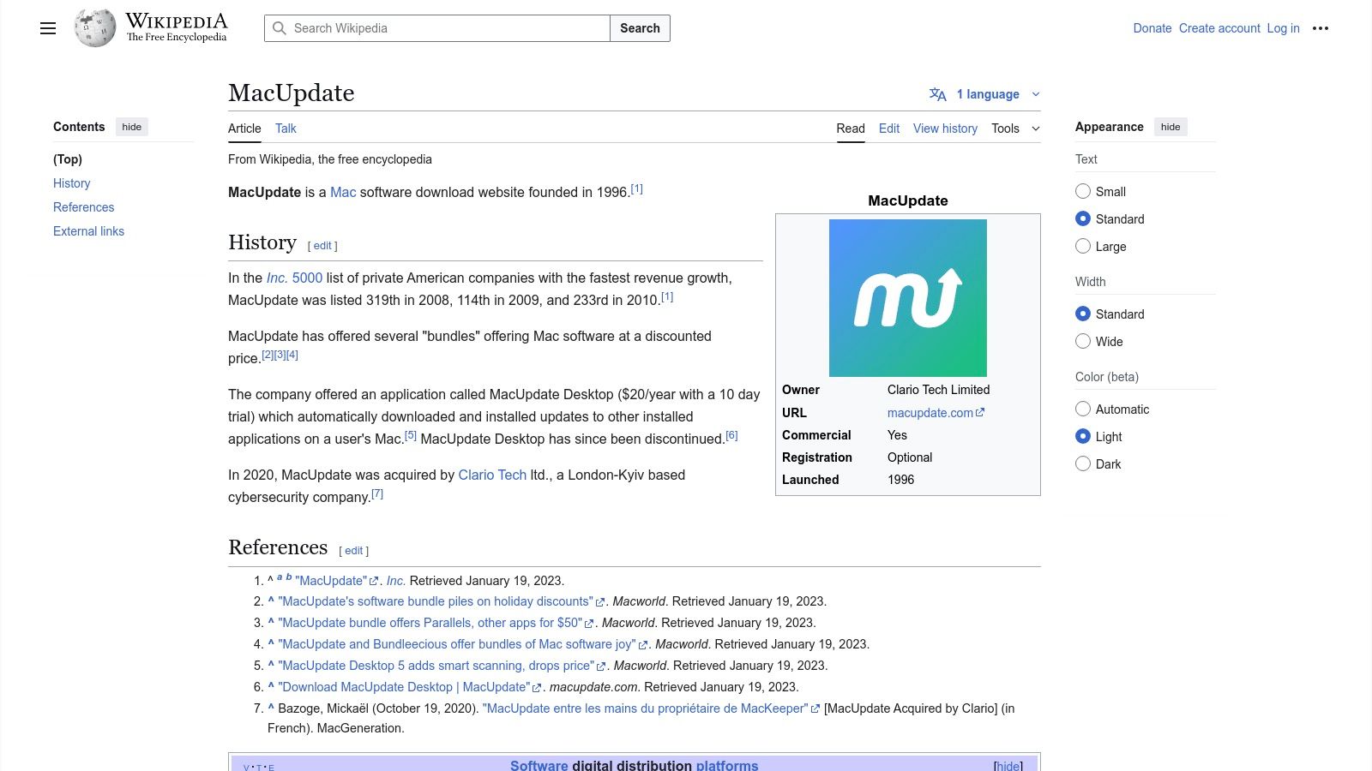Open "MacUpdate Desktop 5 adds smart scanning" reference

pos(436,666)
